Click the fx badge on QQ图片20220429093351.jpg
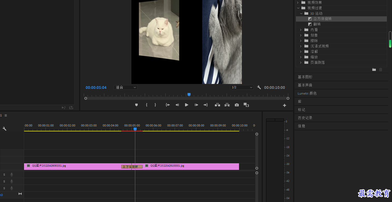 (x=28, y=165)
